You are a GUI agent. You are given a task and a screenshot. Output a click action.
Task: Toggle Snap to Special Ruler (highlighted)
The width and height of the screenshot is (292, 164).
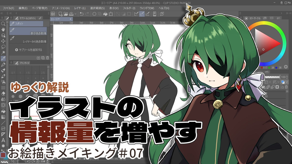coord(142,14)
